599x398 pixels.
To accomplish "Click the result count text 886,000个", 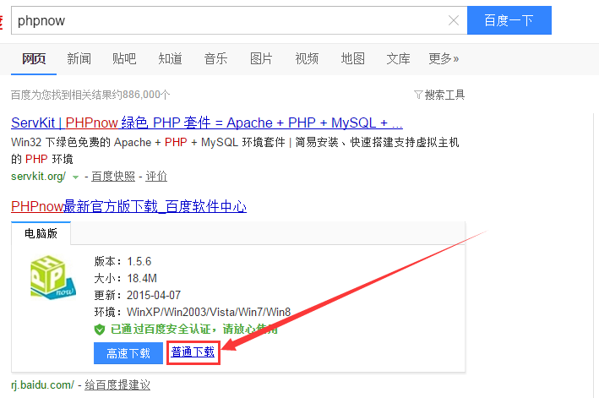I will (146, 95).
